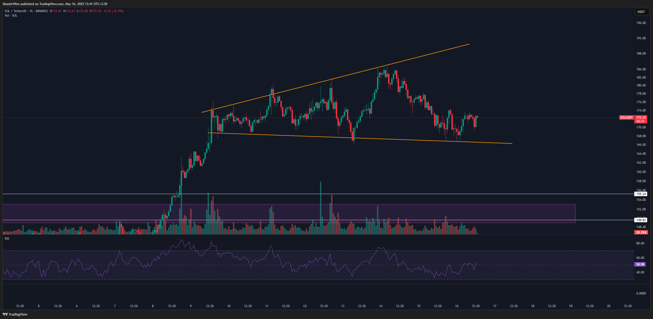Click the O172.67 open value in header
653x319 pixels.
(x=56, y=11)
